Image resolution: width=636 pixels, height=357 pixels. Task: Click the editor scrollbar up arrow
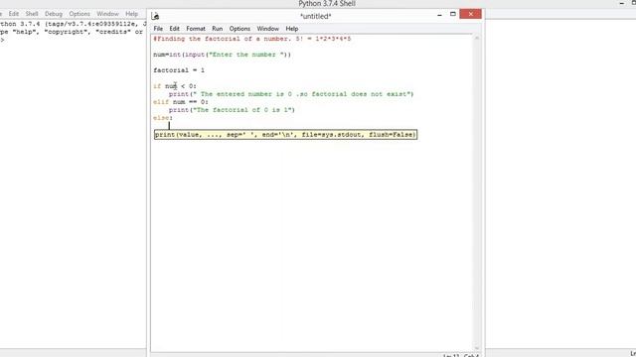[x=477, y=38]
